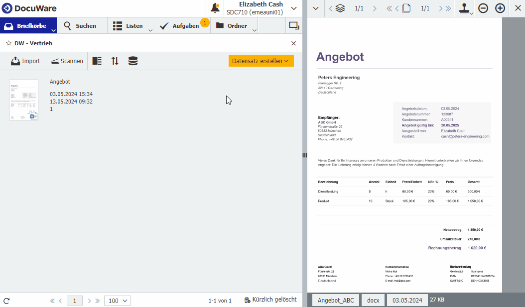Click the splitter handle between panes
This screenshot has height=307, width=525.
coord(304,155)
